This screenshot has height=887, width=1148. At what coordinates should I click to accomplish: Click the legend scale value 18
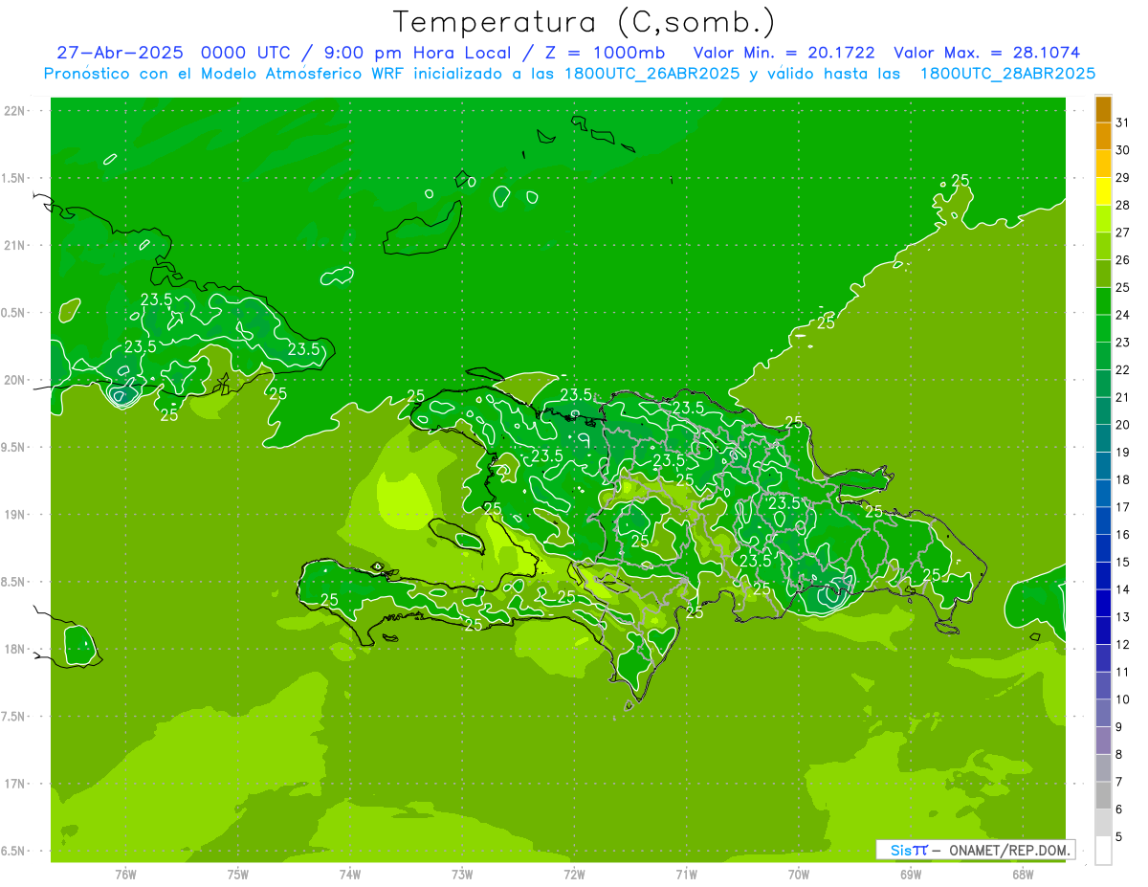pyautogui.click(x=1122, y=479)
